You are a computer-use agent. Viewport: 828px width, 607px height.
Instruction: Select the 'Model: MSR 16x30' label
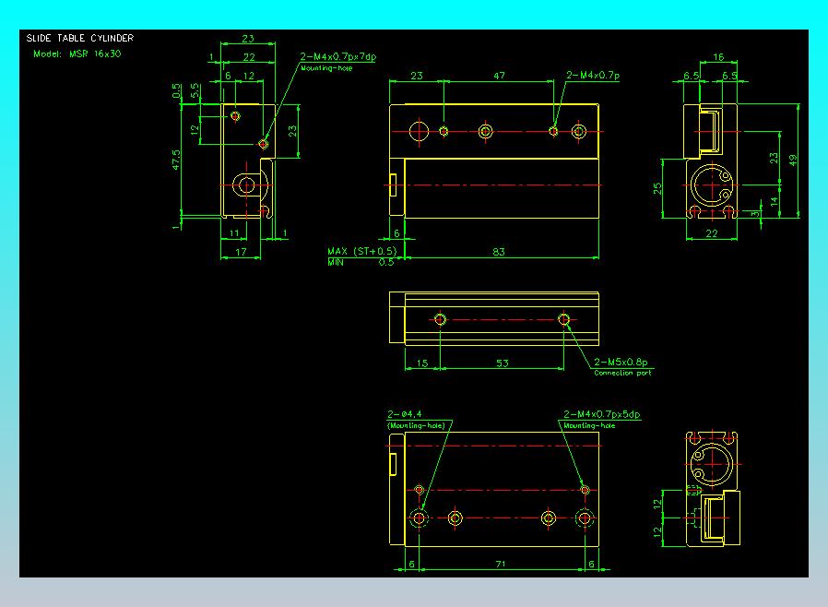[77, 54]
